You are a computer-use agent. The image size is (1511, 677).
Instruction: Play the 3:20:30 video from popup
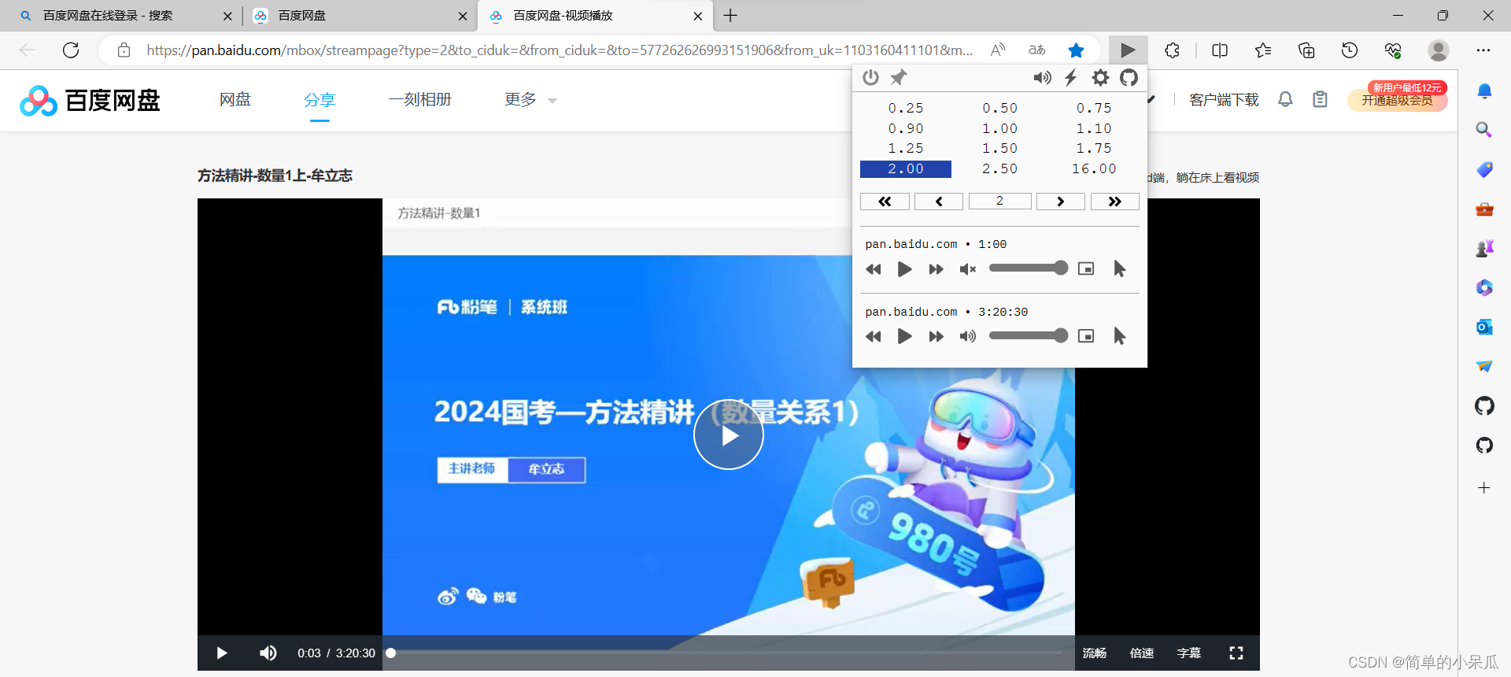point(904,337)
